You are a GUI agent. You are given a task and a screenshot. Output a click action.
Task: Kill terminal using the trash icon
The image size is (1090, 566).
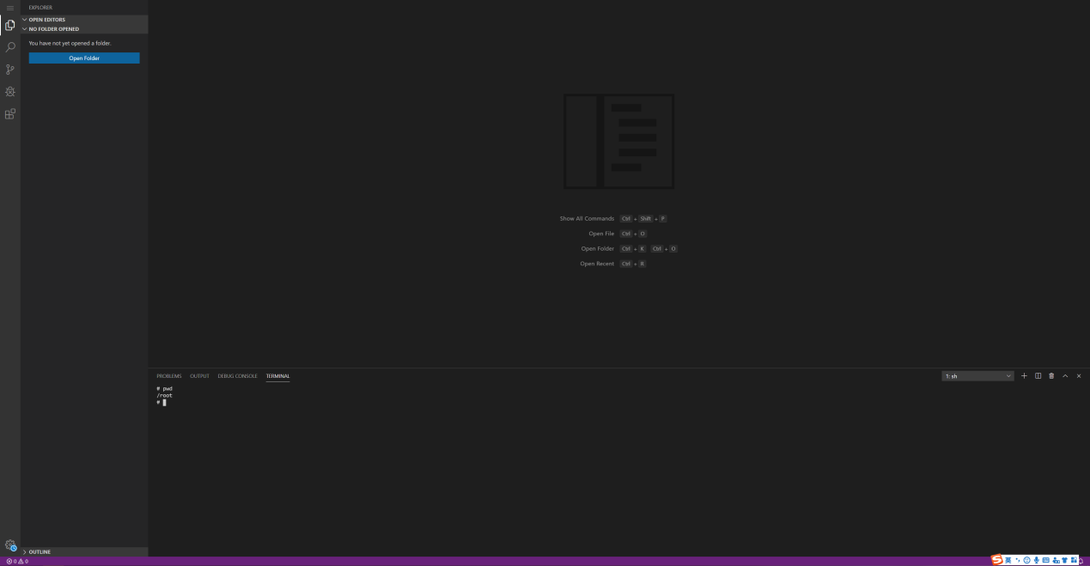(1051, 376)
